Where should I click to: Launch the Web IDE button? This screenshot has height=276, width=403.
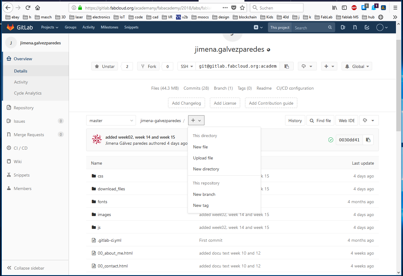click(x=347, y=121)
